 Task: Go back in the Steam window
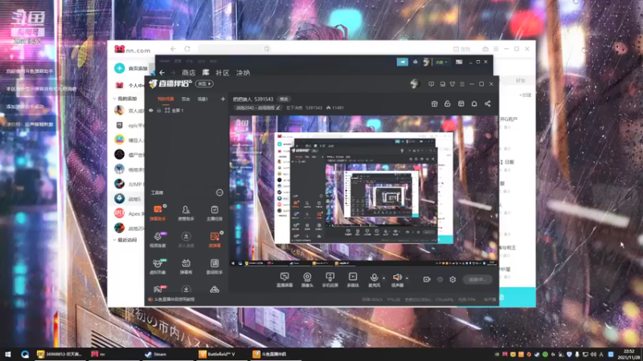[162, 73]
